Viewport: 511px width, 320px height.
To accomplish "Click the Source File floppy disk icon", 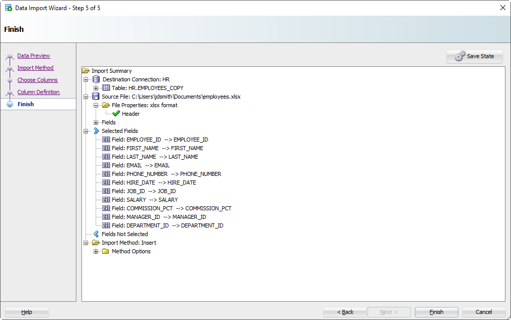I will pyautogui.click(x=96, y=97).
